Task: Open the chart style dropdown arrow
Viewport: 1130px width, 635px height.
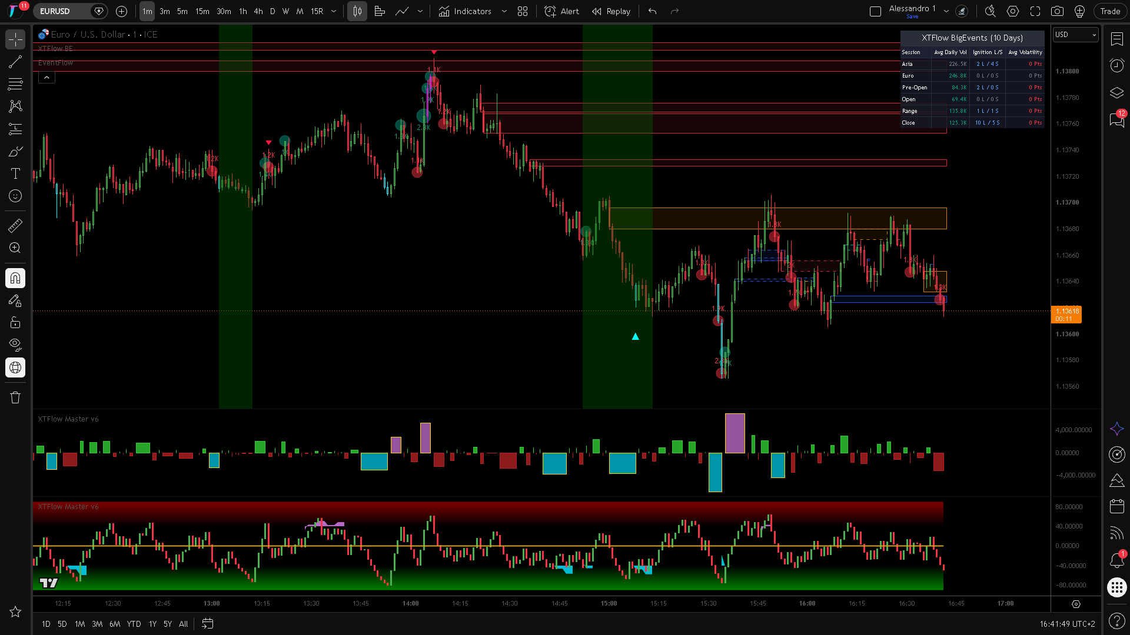Action: coord(420,11)
